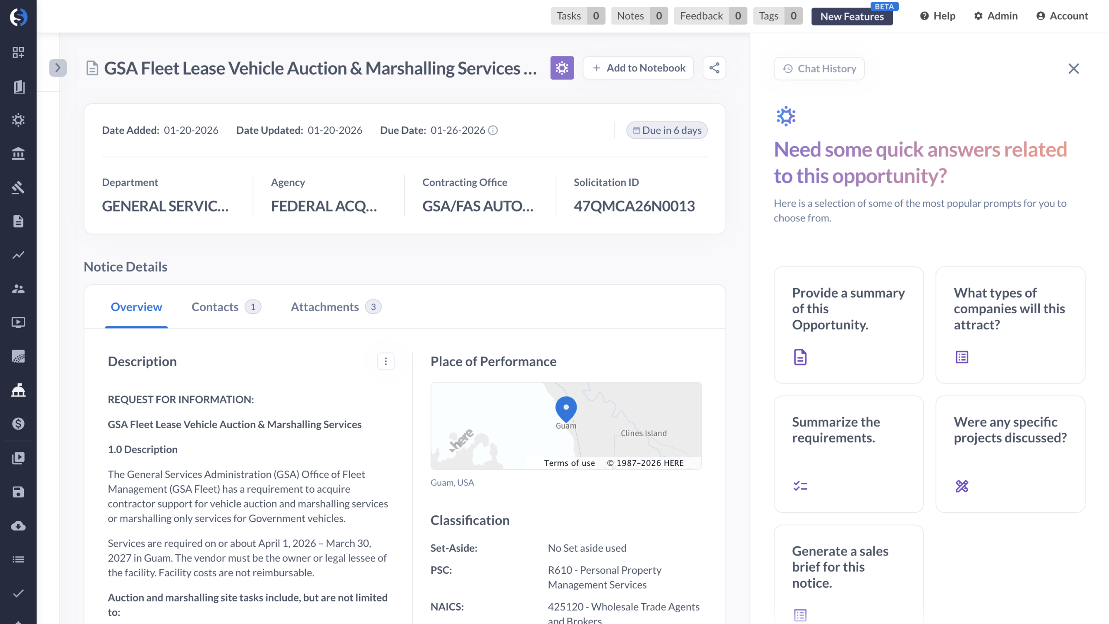Image resolution: width=1109 pixels, height=624 pixels.
Task: Select the 'Summarize the requirements' prompt card
Action: (848, 454)
